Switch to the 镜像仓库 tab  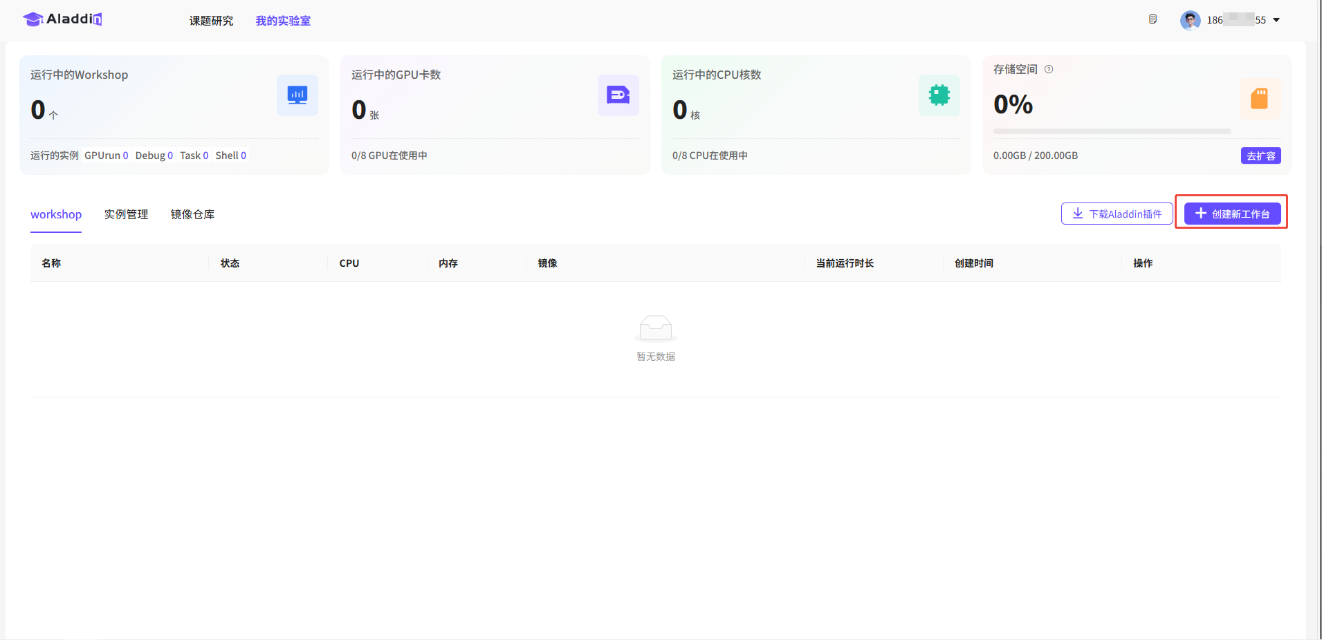point(192,214)
